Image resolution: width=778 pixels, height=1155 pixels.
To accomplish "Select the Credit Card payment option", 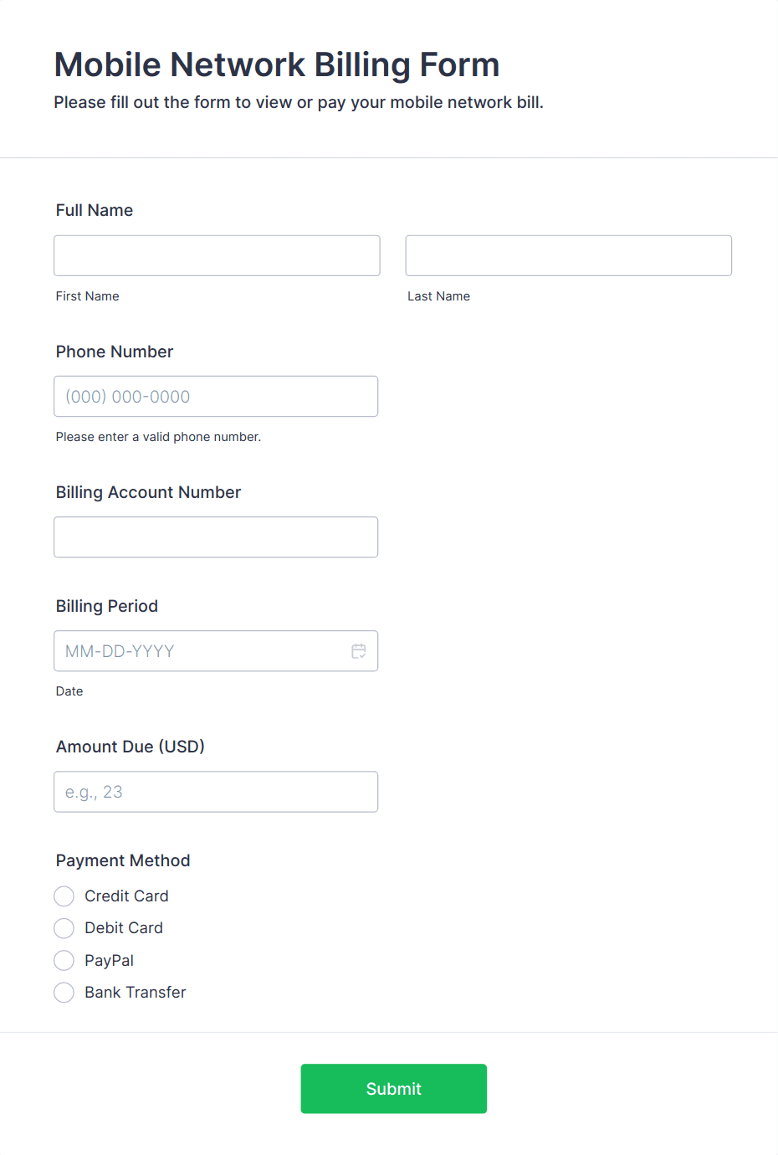I will [x=64, y=896].
